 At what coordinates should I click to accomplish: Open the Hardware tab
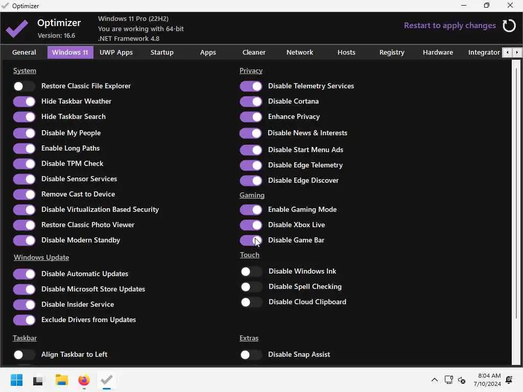(x=438, y=53)
